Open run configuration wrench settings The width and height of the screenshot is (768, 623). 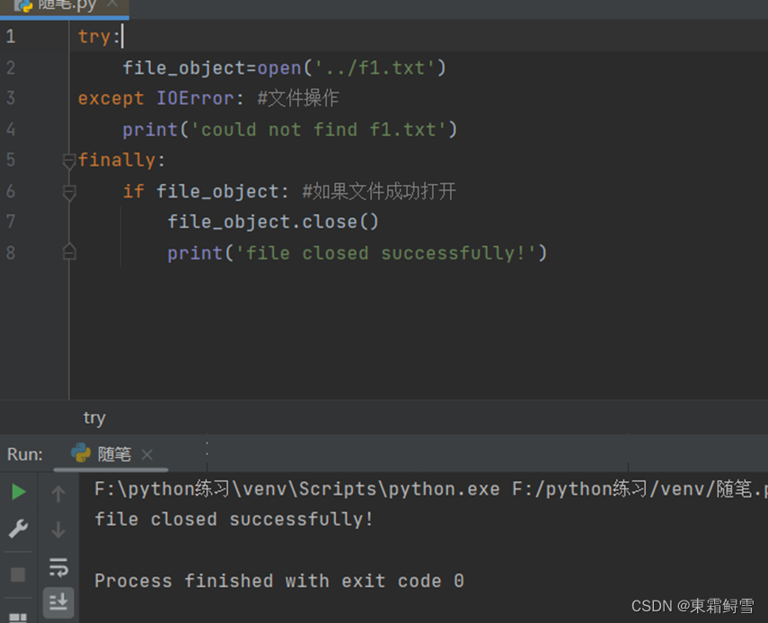pos(18,529)
